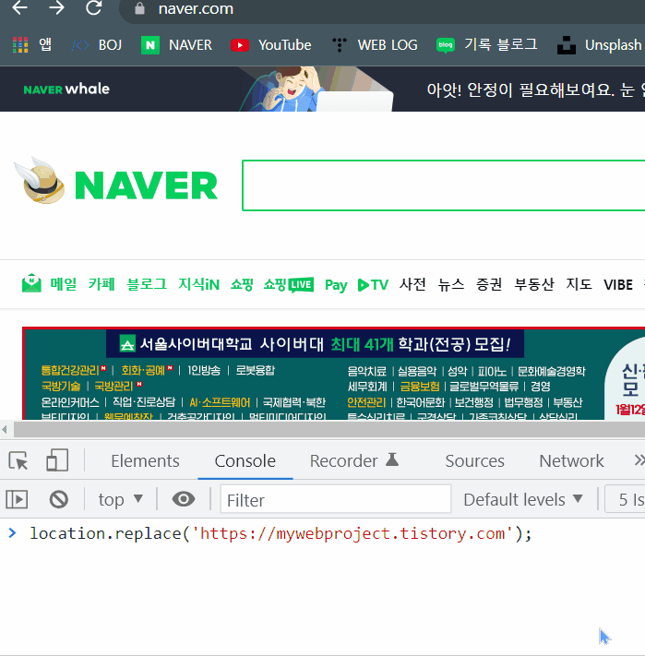Click the 5 Issues button
The height and width of the screenshot is (656, 645).
(625, 499)
